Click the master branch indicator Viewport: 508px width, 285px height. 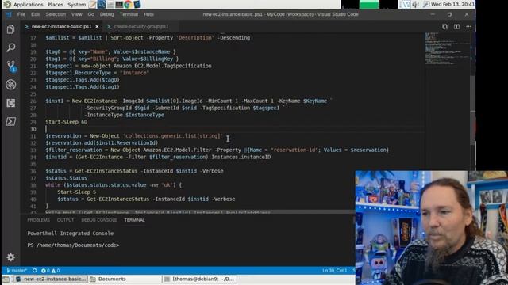17,271
